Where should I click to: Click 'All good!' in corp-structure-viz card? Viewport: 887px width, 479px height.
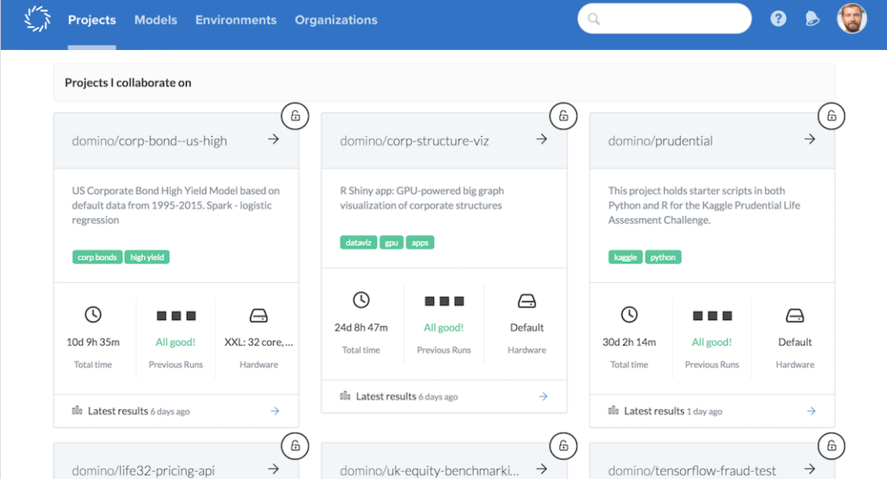coord(443,328)
